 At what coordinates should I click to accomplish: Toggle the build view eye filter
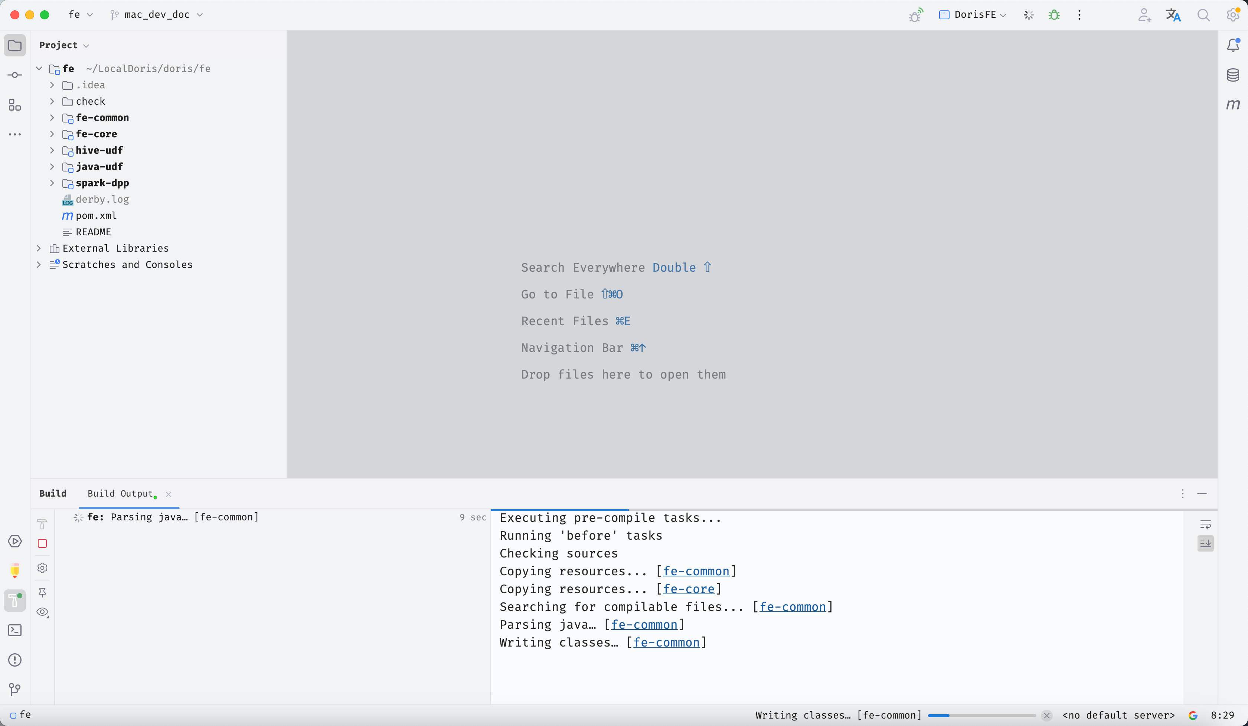[x=42, y=612]
